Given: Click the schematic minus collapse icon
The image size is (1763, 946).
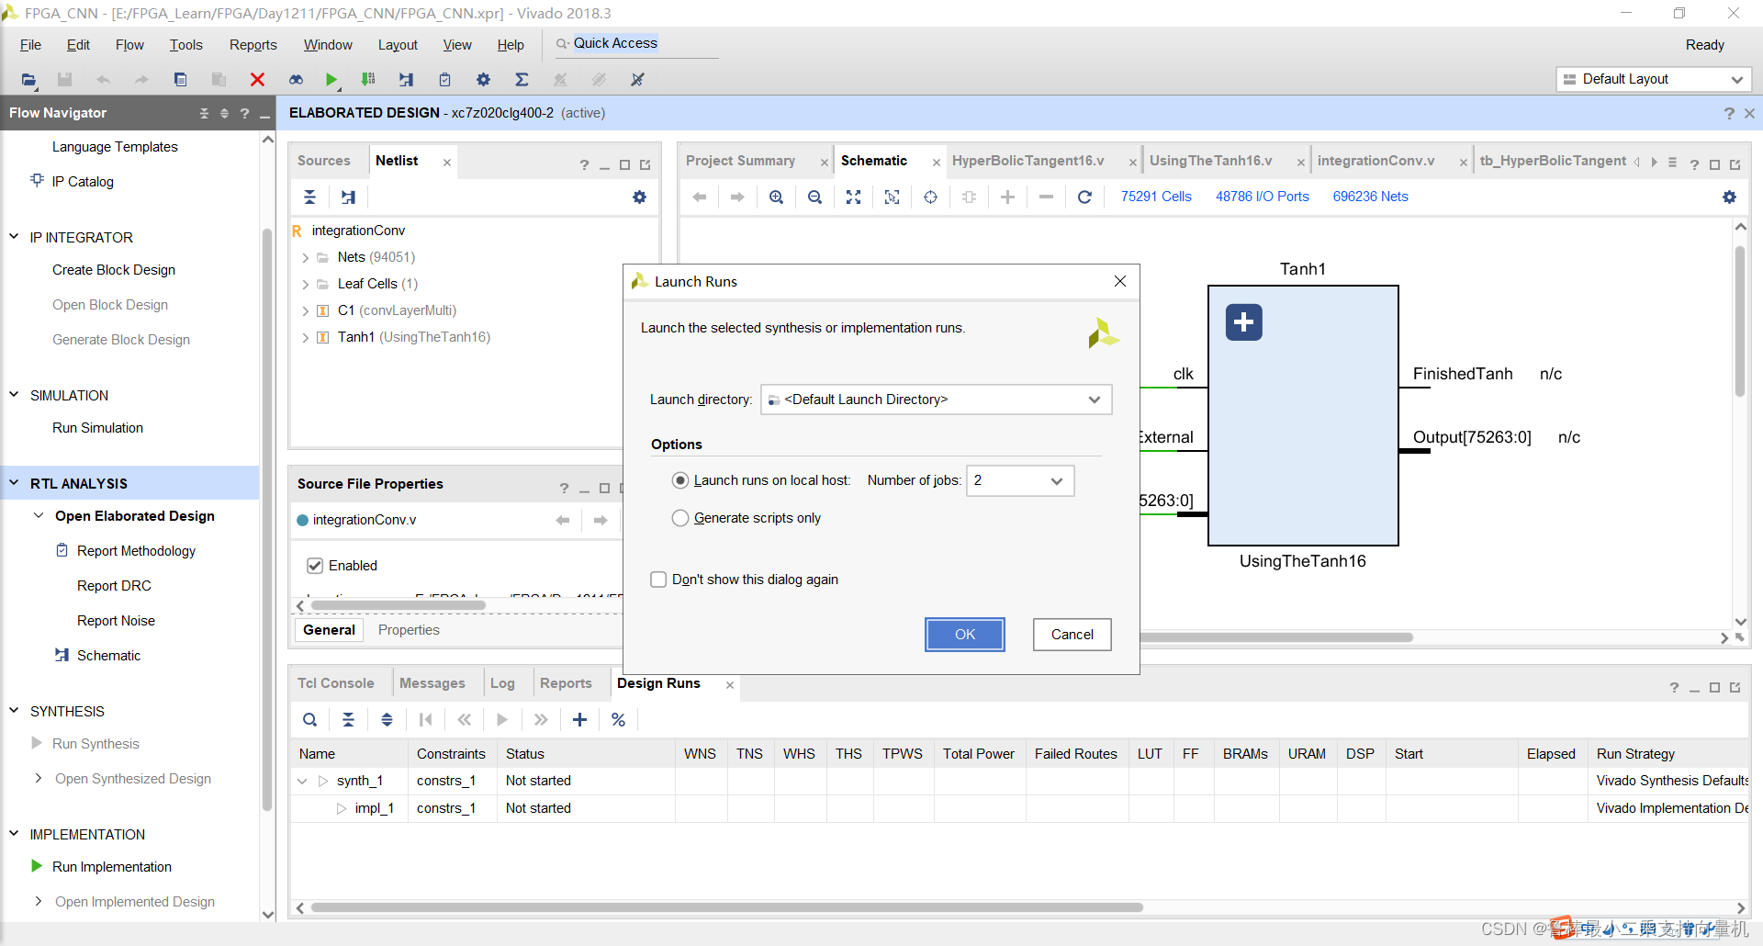Looking at the screenshot, I should pos(1046,197).
